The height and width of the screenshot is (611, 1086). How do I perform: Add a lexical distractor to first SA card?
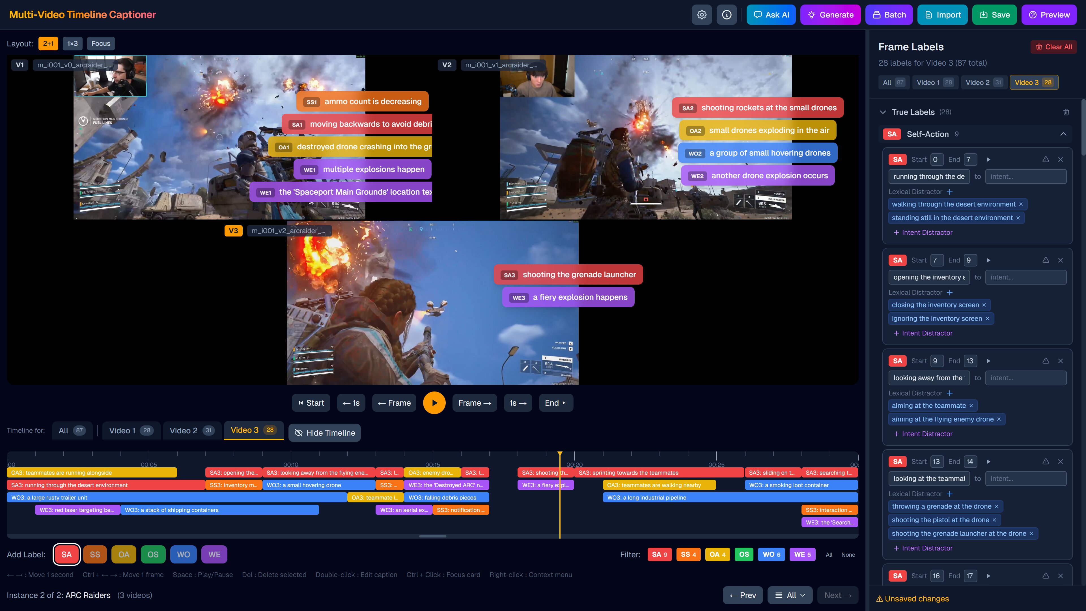point(949,192)
